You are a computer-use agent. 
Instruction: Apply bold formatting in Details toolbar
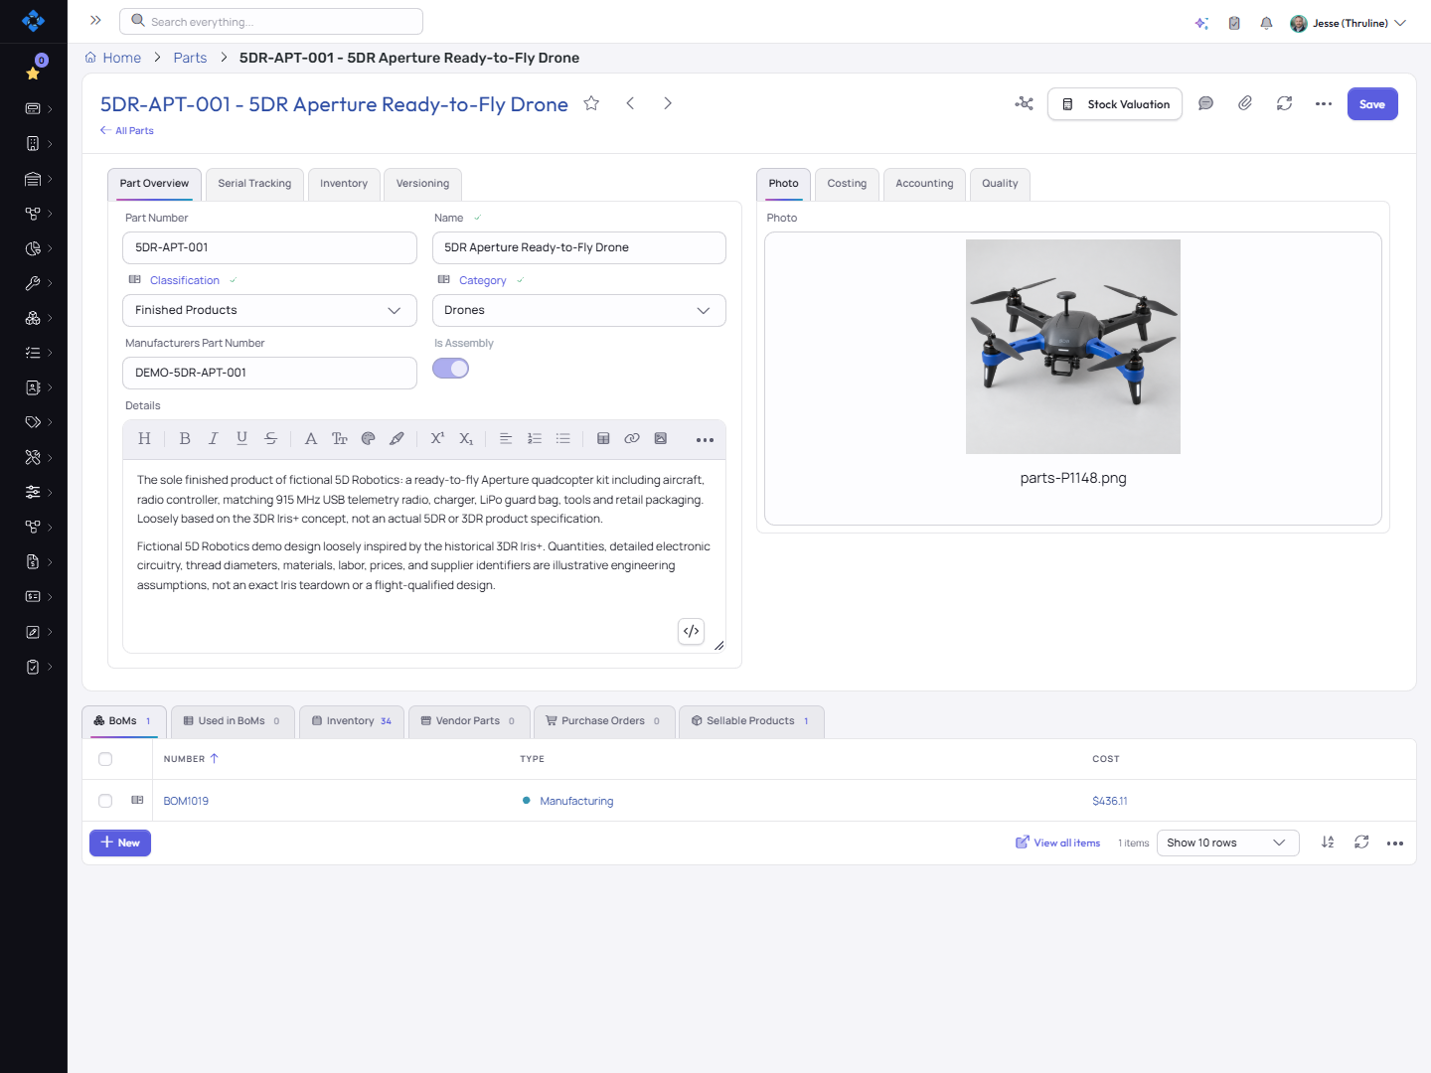(185, 438)
